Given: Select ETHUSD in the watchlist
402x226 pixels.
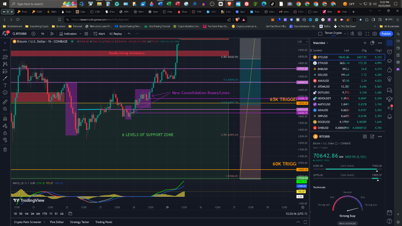Looking at the screenshot, I should [x=347, y=63].
